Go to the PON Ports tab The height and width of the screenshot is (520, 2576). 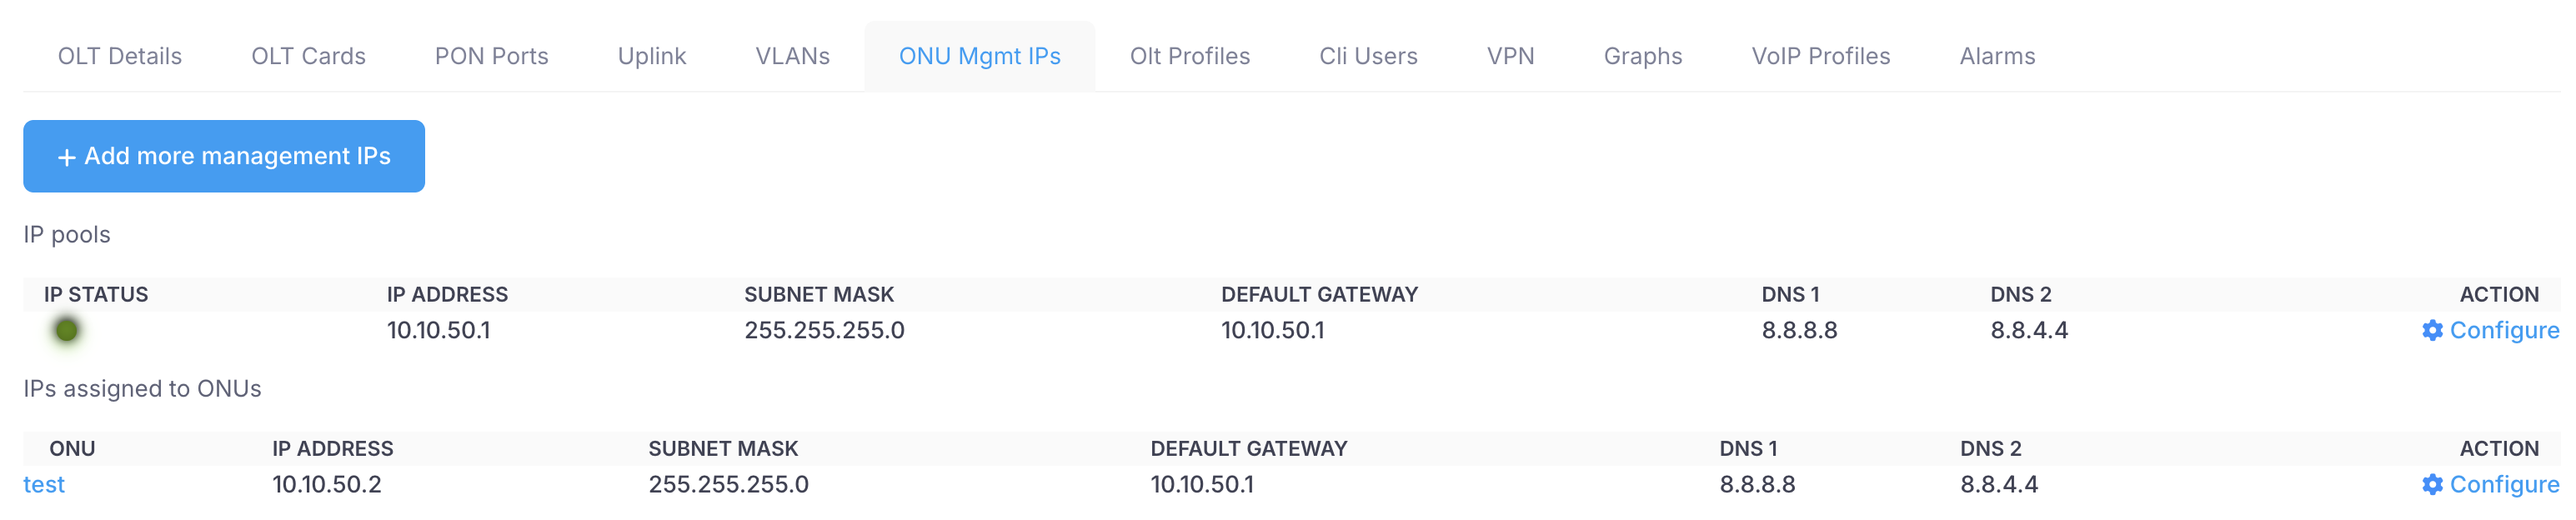pyautogui.click(x=491, y=56)
